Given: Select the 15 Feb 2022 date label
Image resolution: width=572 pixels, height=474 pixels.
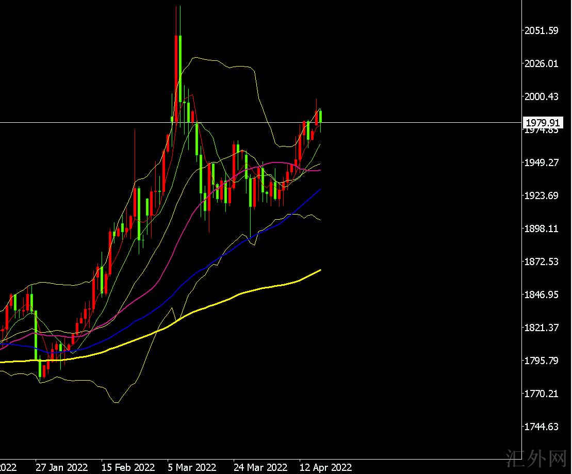Looking at the screenshot, I should (128, 467).
